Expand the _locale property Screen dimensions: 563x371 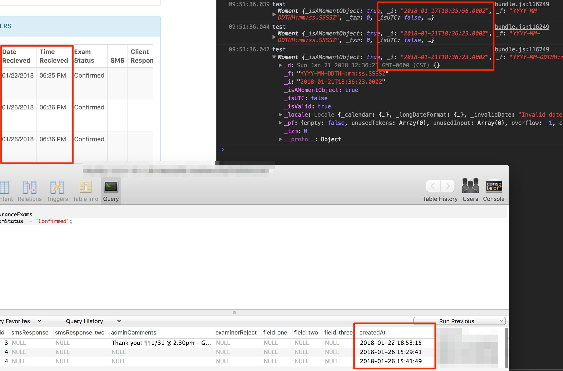[280, 114]
